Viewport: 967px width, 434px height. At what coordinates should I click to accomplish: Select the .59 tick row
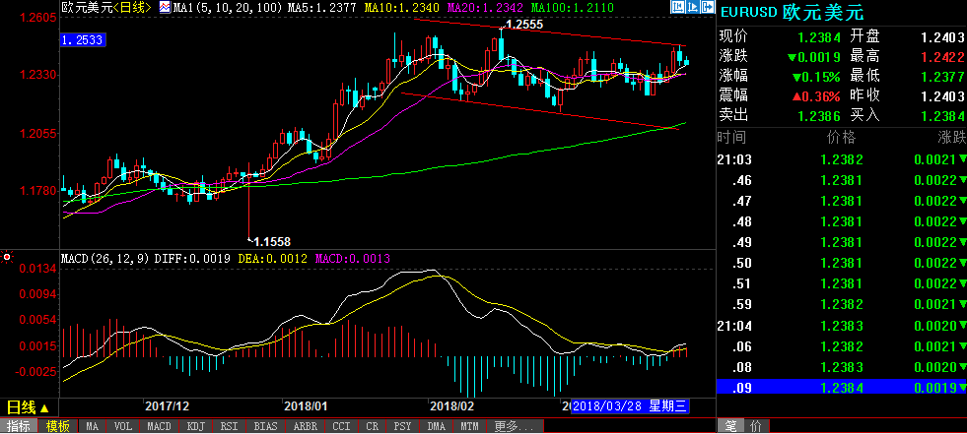click(841, 305)
